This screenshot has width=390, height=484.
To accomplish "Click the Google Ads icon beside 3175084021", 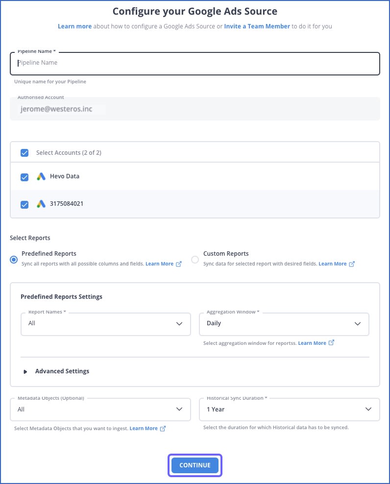I will point(41,204).
